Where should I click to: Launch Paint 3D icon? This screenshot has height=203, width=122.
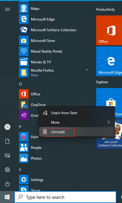click(x=24, y=137)
